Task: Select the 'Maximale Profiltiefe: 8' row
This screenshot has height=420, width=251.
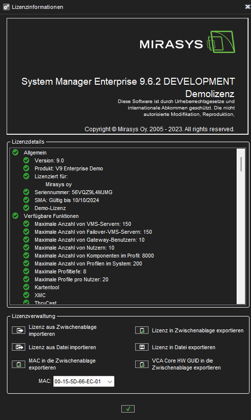Action: [60, 271]
